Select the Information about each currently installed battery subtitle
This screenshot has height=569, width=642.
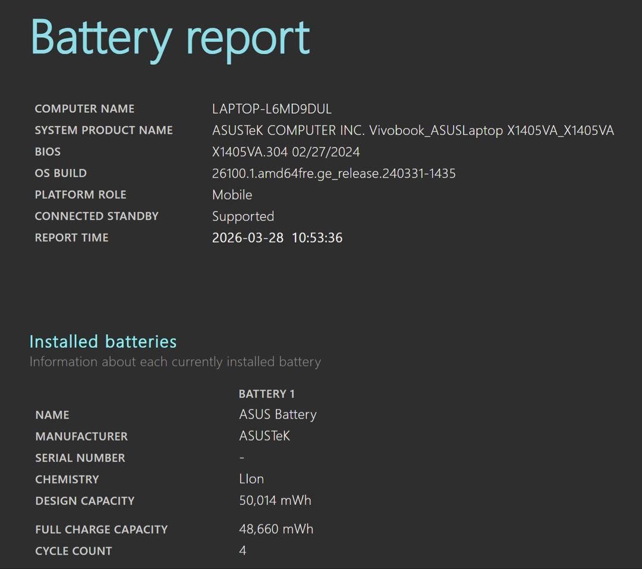tap(175, 361)
